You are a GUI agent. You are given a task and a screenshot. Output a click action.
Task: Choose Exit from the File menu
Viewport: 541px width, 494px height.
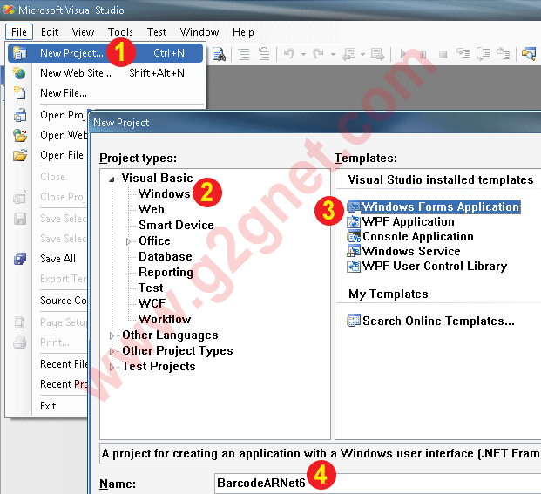pos(48,406)
